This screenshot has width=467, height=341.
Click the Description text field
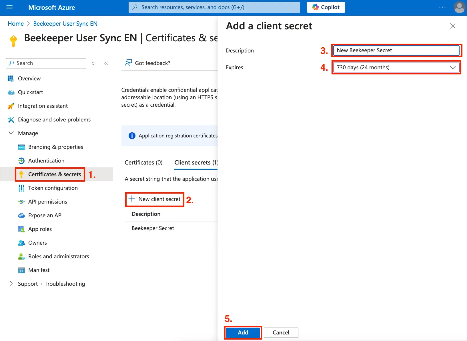396,50
